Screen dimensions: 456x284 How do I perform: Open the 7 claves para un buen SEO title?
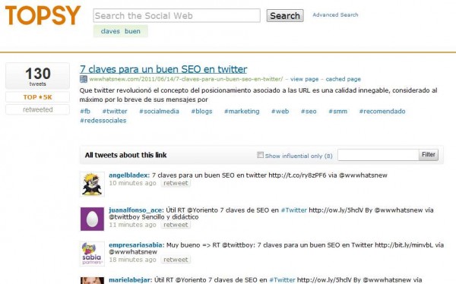click(x=163, y=69)
